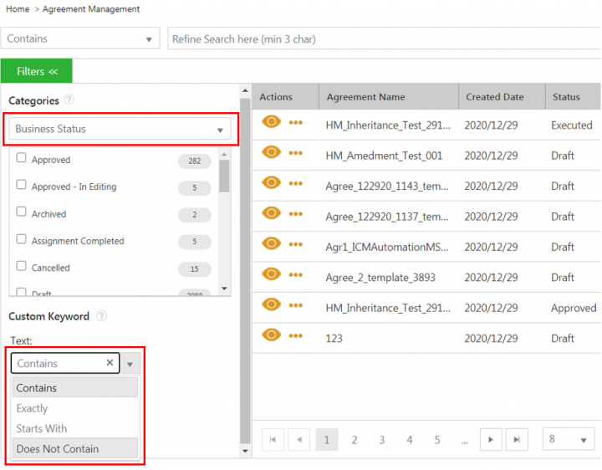The image size is (602, 470).
Task: Select current page 1 button
Action: point(327,439)
